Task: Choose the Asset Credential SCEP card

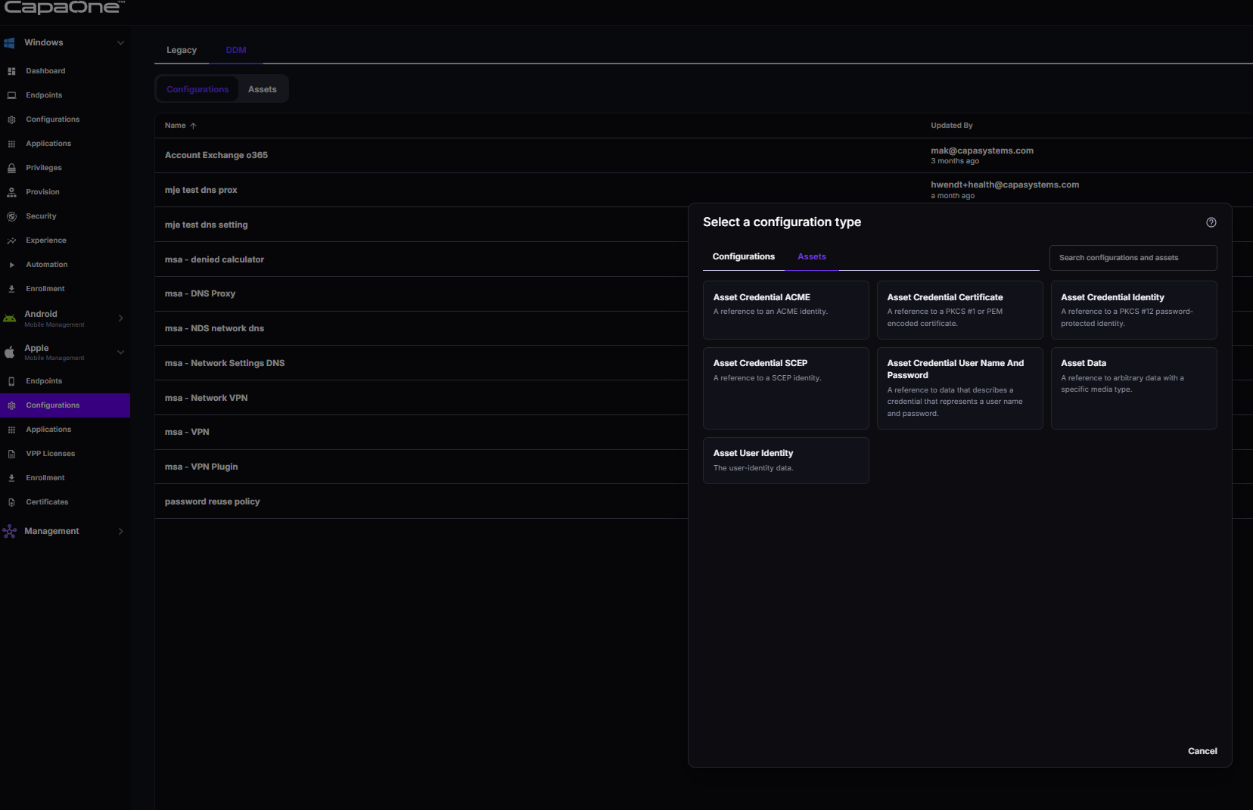Action: click(786, 388)
